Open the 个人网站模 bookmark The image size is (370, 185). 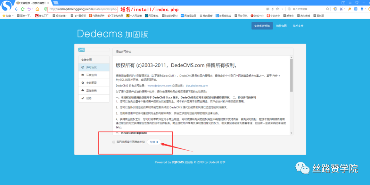134,16
